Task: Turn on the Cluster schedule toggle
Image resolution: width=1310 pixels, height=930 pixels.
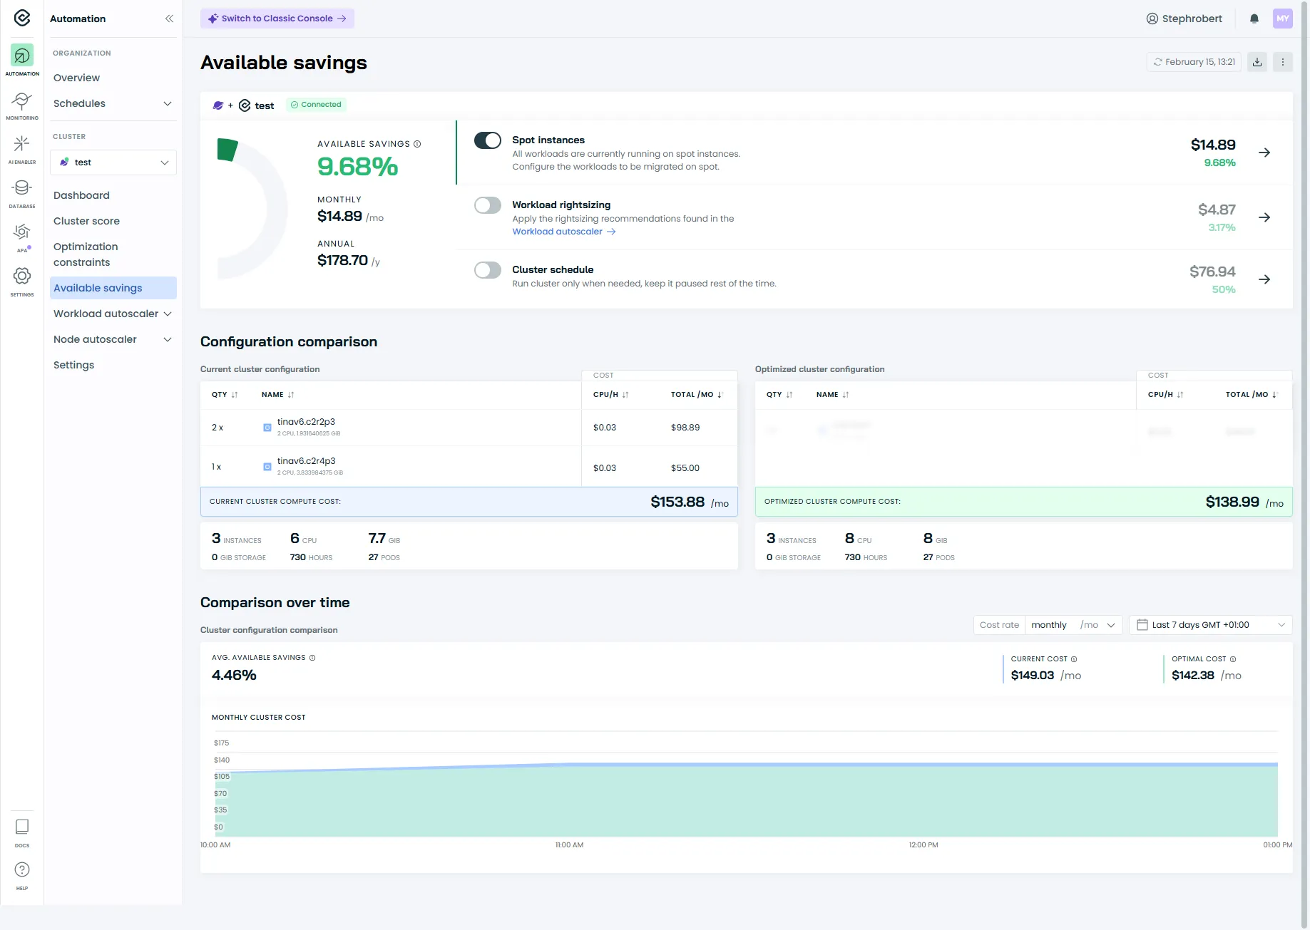Action: click(x=488, y=270)
